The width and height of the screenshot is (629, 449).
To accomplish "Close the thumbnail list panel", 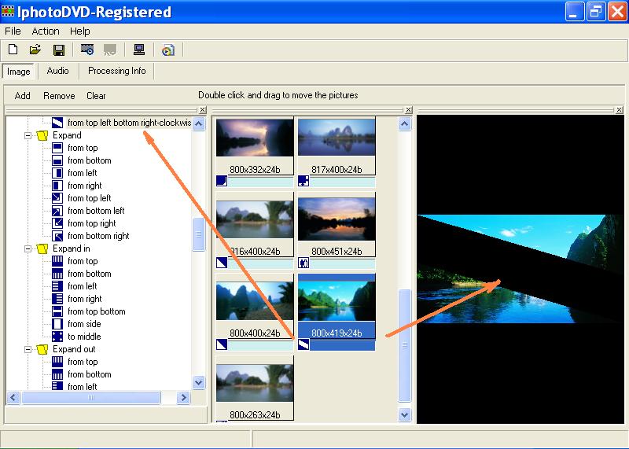I will pos(408,109).
